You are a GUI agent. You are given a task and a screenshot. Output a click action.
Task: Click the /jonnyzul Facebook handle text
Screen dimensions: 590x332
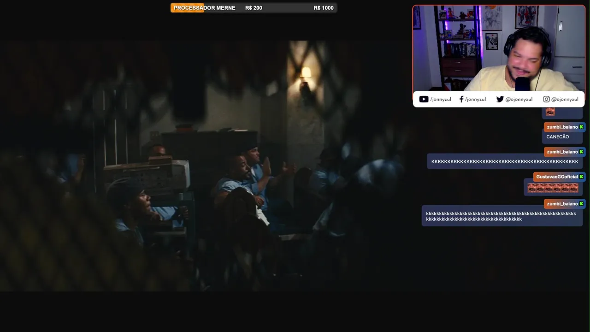[x=475, y=99]
